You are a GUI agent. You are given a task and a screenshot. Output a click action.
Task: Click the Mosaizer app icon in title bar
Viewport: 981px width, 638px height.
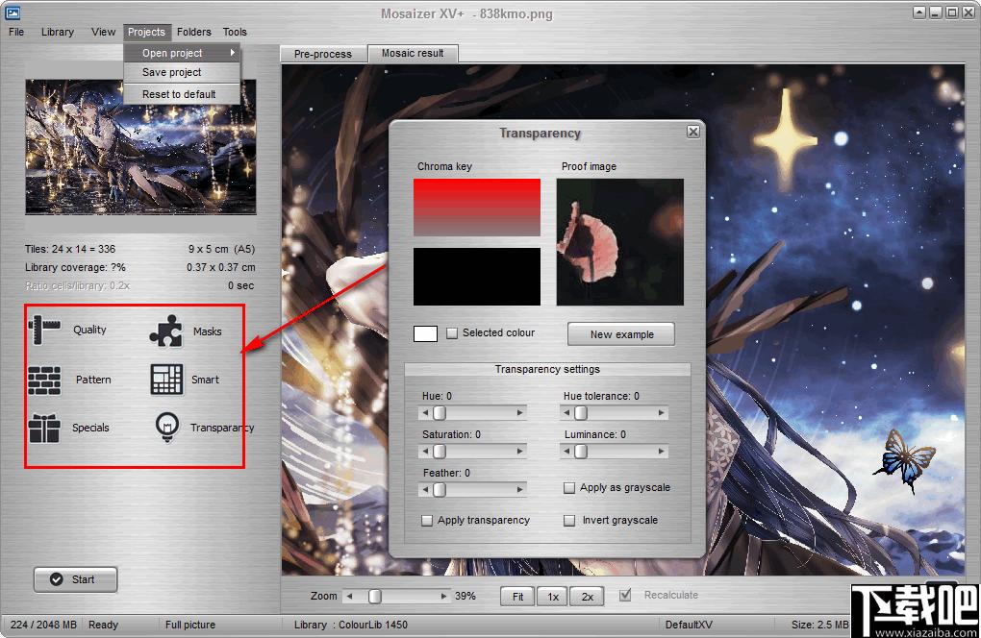tap(13, 12)
